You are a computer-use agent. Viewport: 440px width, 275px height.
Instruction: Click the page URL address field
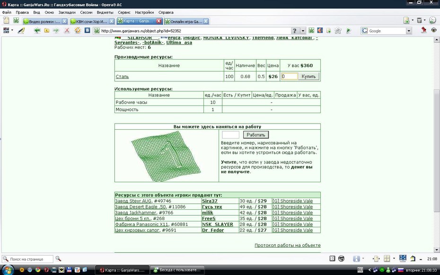point(192,31)
